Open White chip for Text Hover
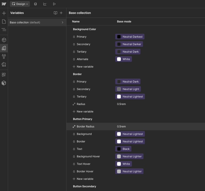The height and width of the screenshot is (191, 205). (x=124, y=164)
